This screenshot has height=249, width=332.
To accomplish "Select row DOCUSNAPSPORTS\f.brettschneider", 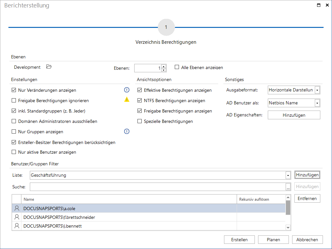I will pos(148,217).
